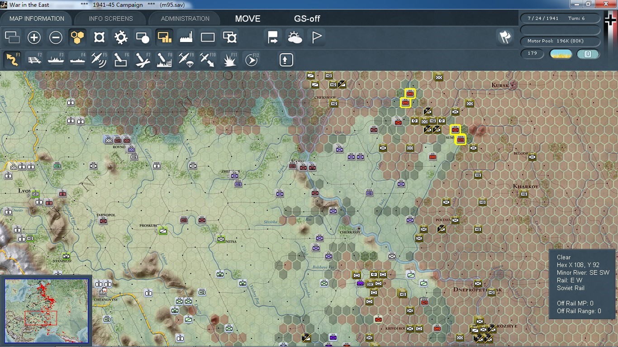Click the overlapping windows icon in the toolbar
This screenshot has width=618, height=347.
pyautogui.click(x=13, y=38)
